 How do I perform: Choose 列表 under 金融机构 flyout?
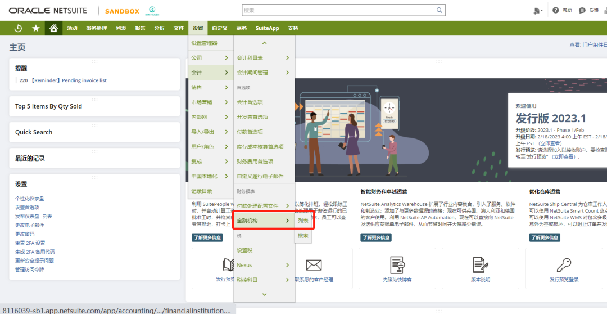pos(303,221)
